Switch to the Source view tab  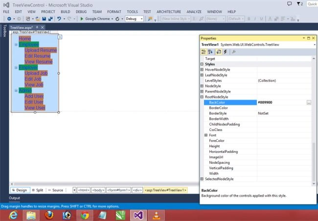[56, 190]
